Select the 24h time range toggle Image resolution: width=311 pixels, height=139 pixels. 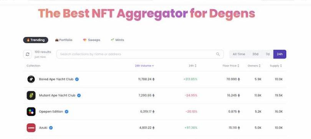pyautogui.click(x=280, y=54)
